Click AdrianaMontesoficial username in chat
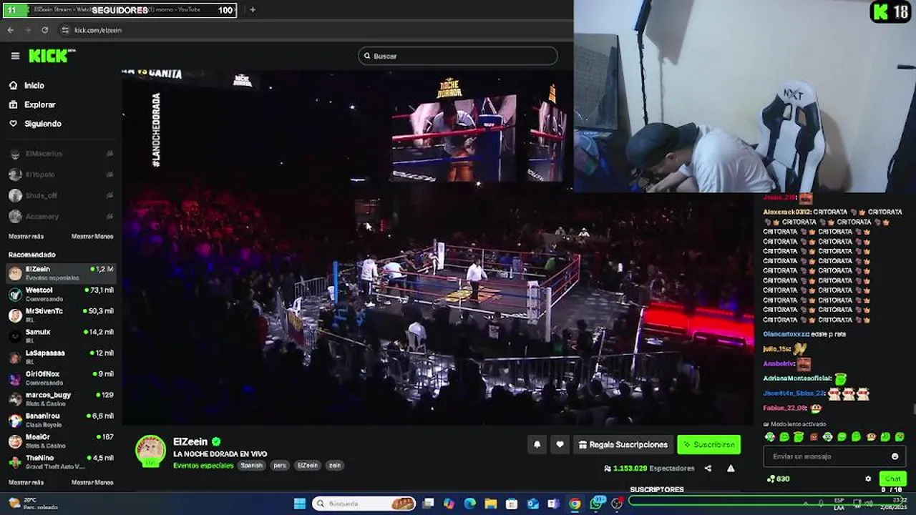The width and height of the screenshot is (916, 515). click(798, 378)
